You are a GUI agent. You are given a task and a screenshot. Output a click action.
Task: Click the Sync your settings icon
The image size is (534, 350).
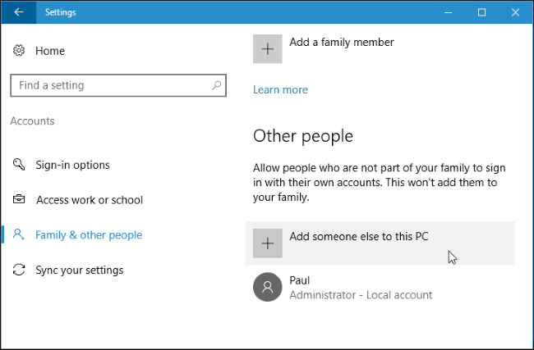19,270
